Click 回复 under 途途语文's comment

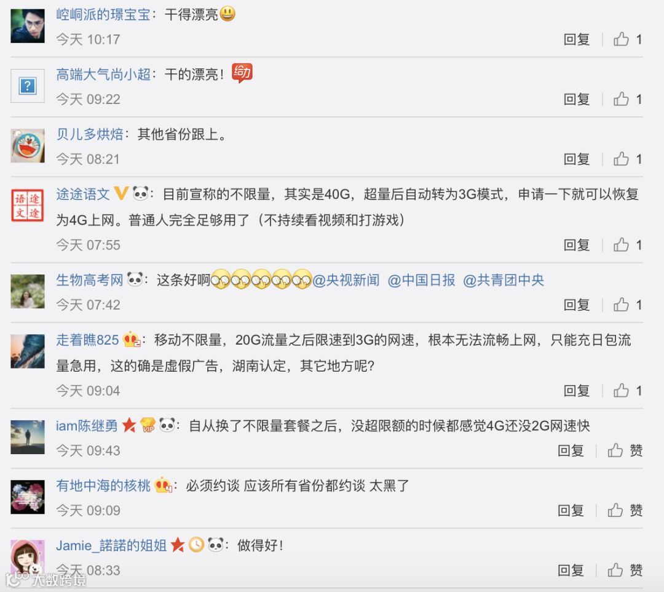coord(576,245)
